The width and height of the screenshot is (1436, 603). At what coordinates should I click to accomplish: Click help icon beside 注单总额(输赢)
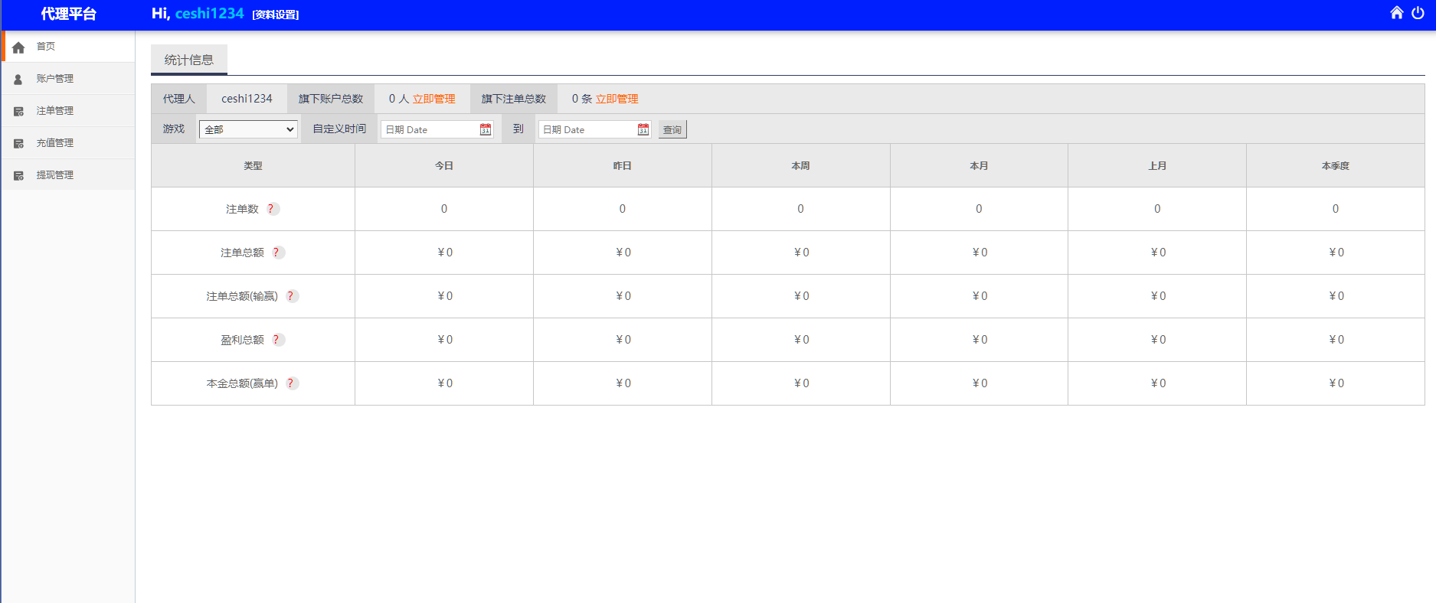coord(290,296)
